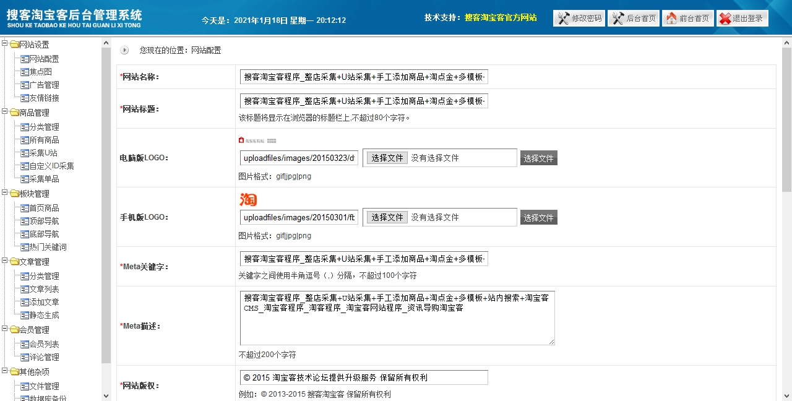Click the page icon next to 自定义ID采集

point(25,166)
